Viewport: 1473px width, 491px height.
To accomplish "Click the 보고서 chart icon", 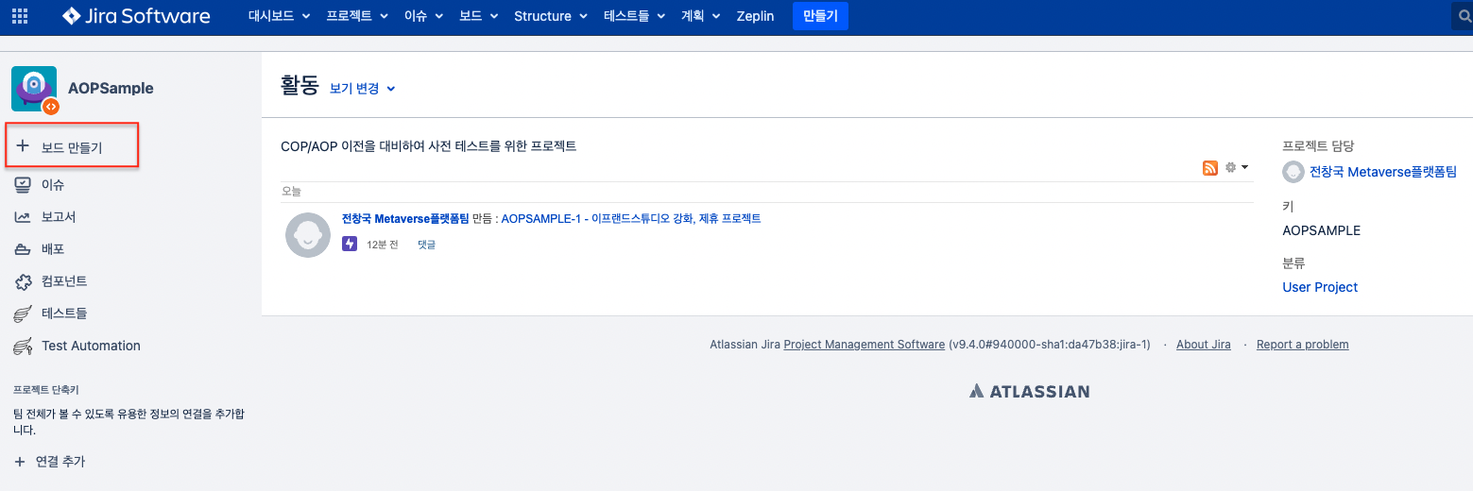I will (x=24, y=217).
